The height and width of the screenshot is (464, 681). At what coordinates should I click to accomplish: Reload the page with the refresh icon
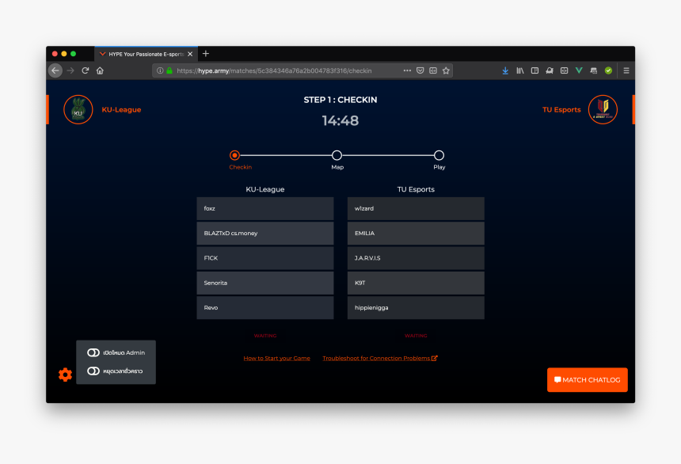[86, 70]
